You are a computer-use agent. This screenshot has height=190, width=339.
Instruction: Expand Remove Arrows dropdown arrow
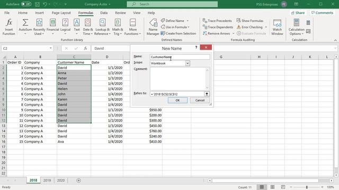[x=233, y=33]
